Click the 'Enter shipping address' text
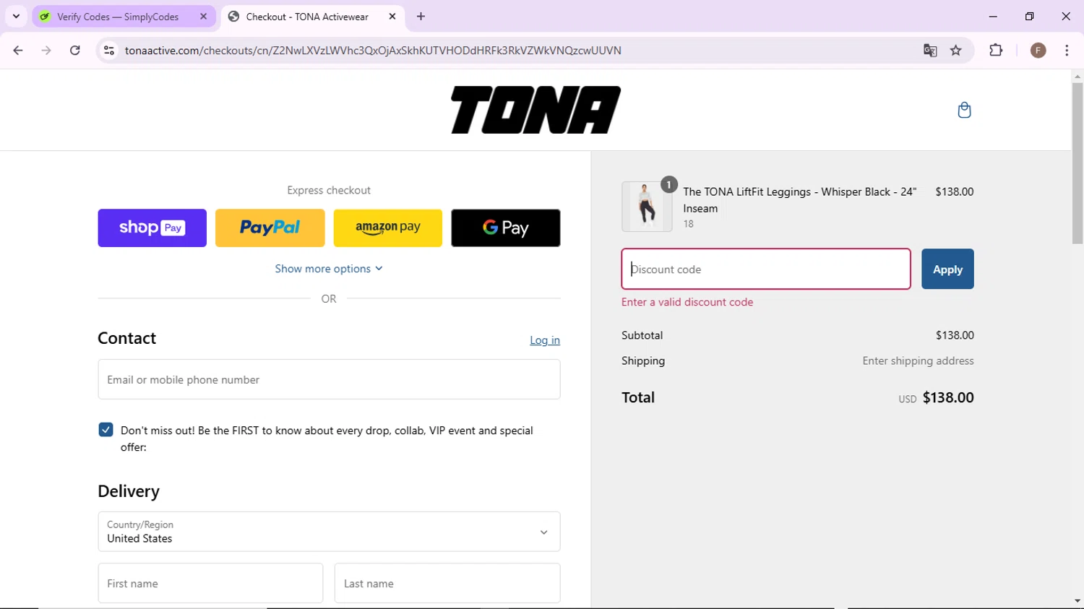This screenshot has height=609, width=1084. point(918,360)
